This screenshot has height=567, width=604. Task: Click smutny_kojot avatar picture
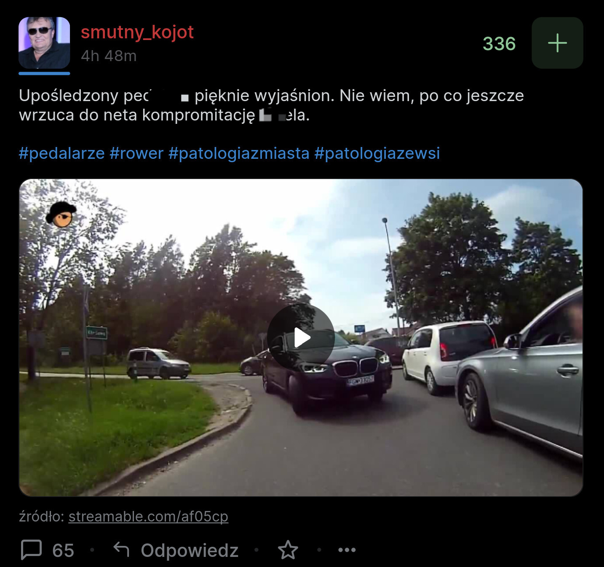44,43
